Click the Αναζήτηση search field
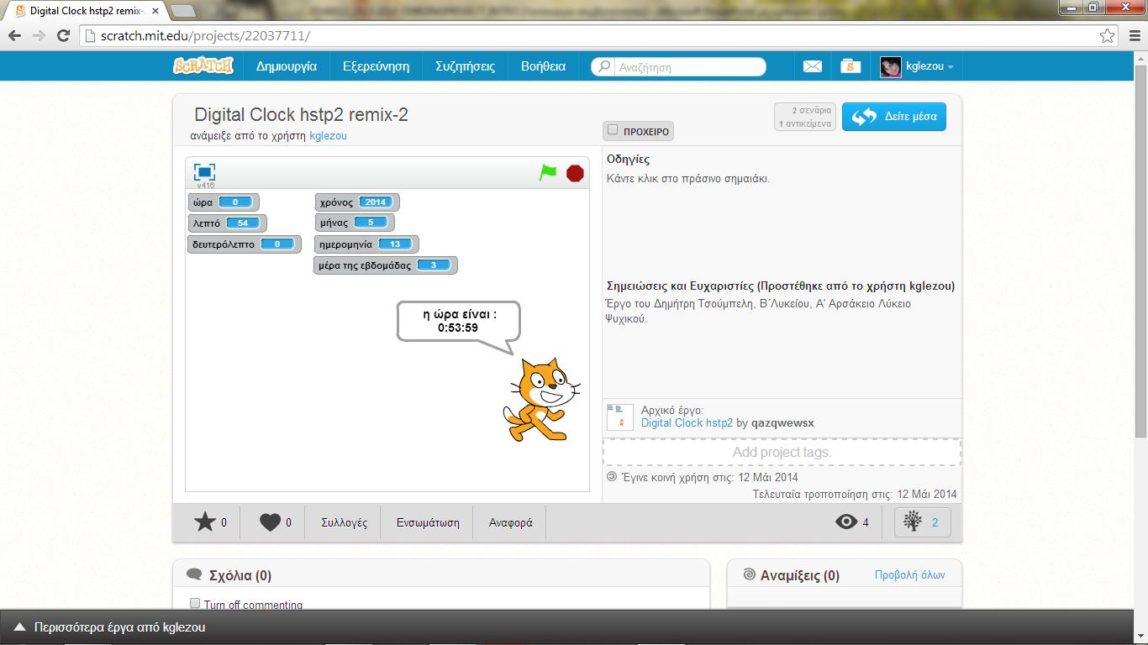 click(x=679, y=67)
